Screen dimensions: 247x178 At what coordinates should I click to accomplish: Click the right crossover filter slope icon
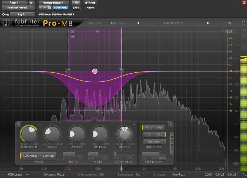(121, 71)
